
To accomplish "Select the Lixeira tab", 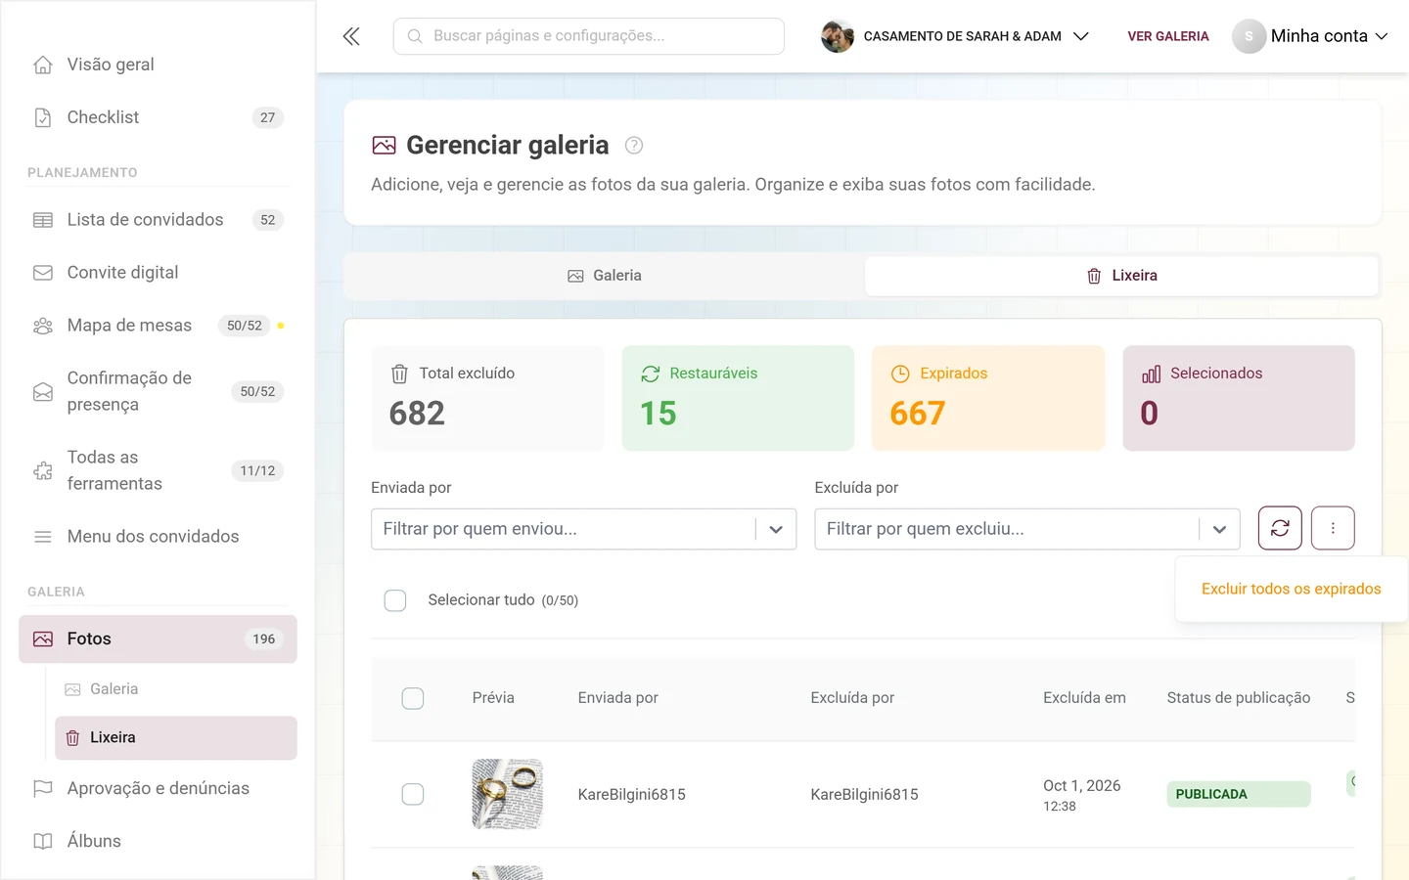I will (x=1121, y=276).
